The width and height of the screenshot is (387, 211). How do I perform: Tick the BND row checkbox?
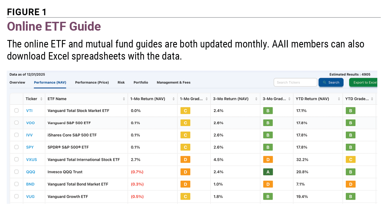pos(17,184)
